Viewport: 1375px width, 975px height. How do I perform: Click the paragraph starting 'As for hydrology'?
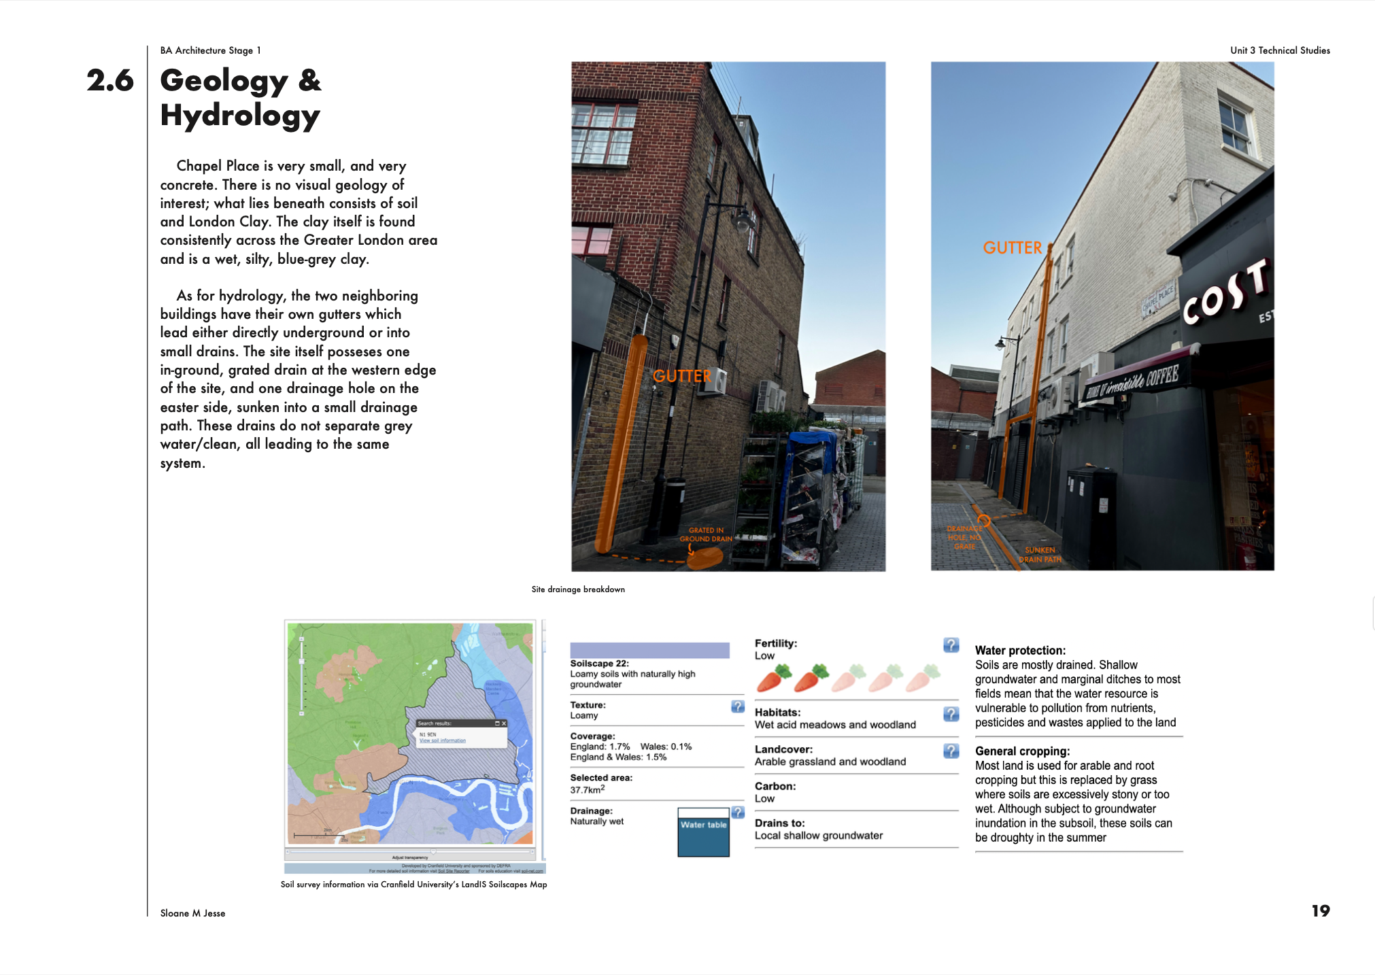pos(298,379)
